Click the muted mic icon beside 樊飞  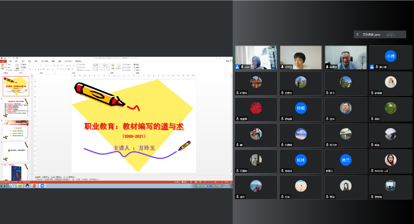tap(327, 93)
